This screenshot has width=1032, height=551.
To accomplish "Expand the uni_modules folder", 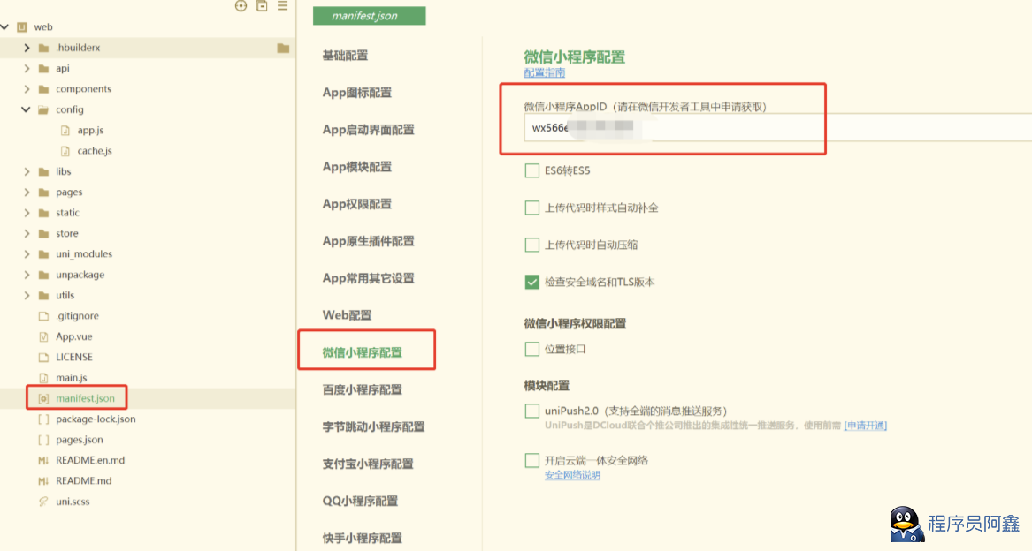I will [27, 253].
